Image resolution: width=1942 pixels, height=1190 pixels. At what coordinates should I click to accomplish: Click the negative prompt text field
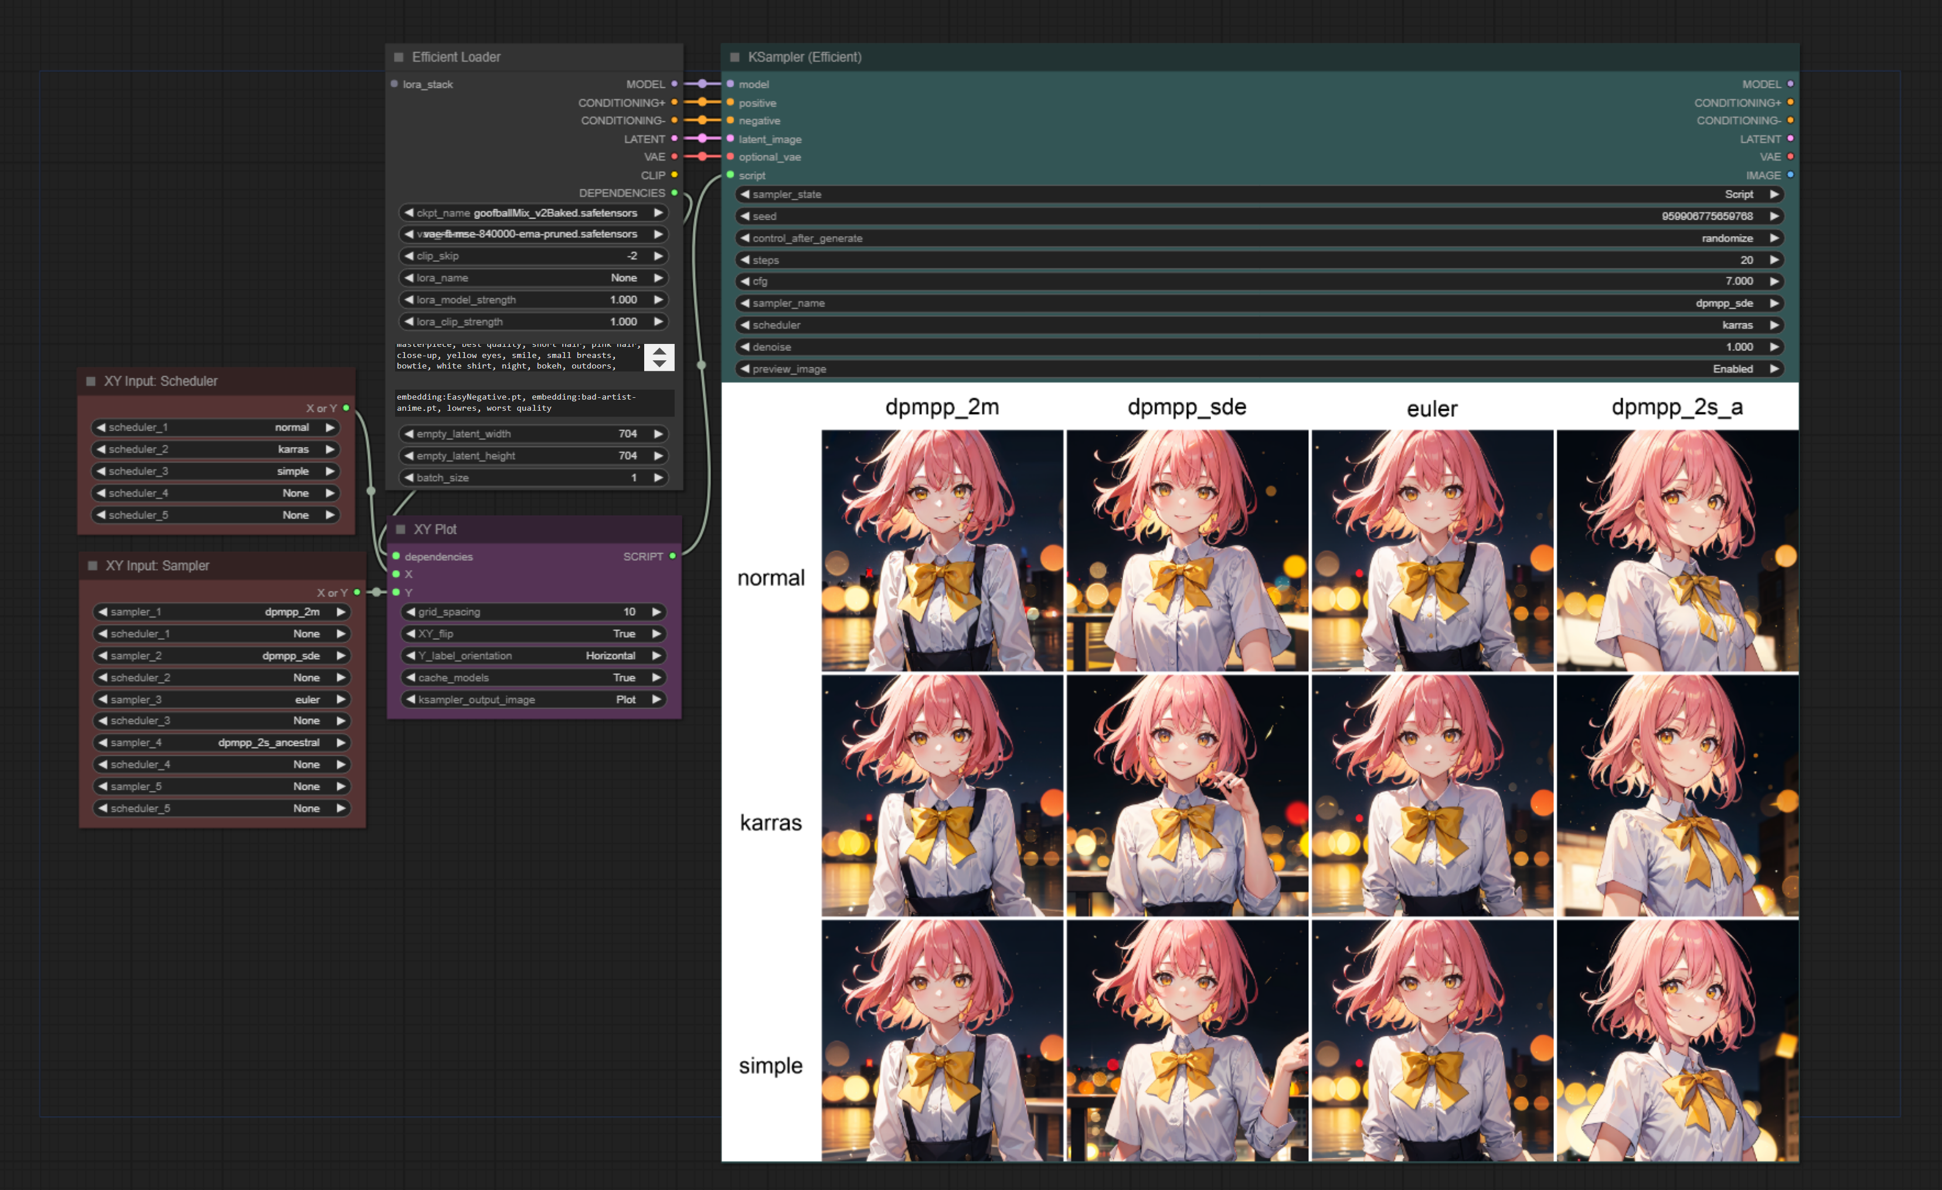pyautogui.click(x=533, y=403)
